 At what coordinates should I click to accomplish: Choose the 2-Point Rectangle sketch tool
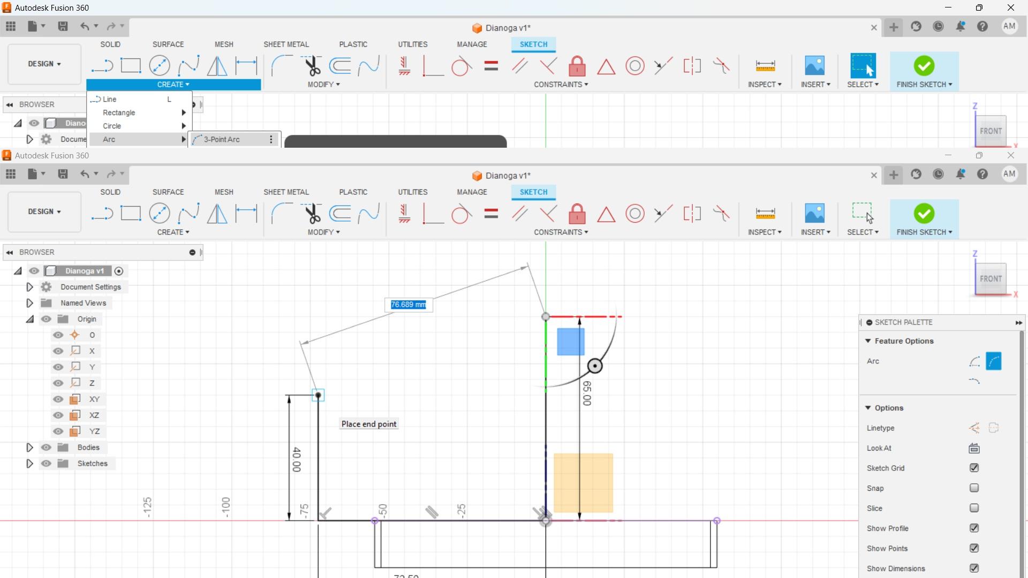pyautogui.click(x=131, y=214)
